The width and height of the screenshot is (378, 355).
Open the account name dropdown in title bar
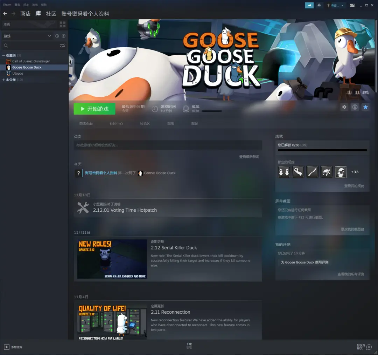335,5
